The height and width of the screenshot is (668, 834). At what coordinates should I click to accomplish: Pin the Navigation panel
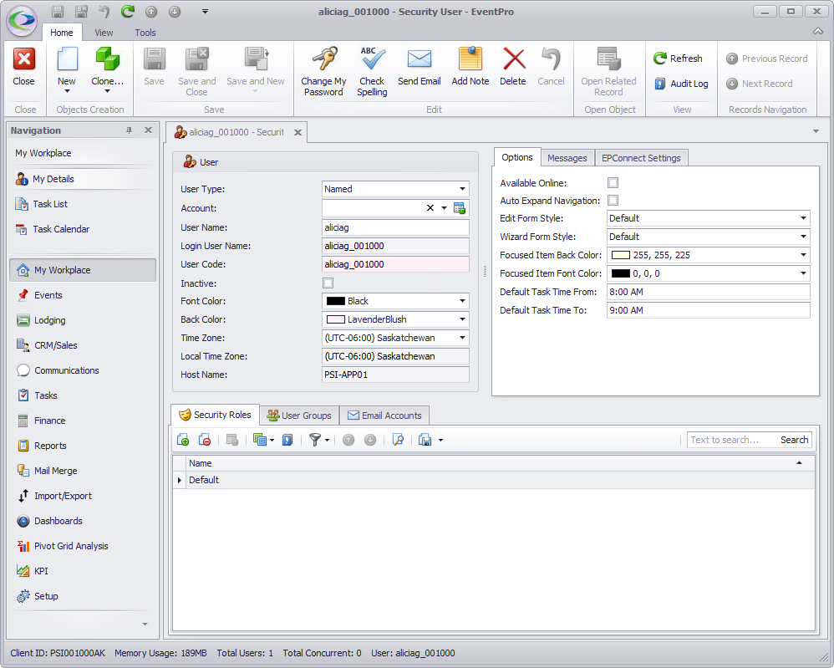pyautogui.click(x=129, y=130)
